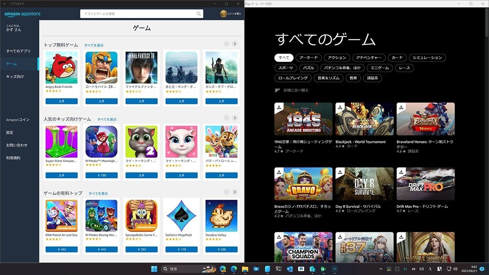Click the back arrow in the Appstore title bar
The width and height of the screenshot is (489, 275).
[4, 4]
